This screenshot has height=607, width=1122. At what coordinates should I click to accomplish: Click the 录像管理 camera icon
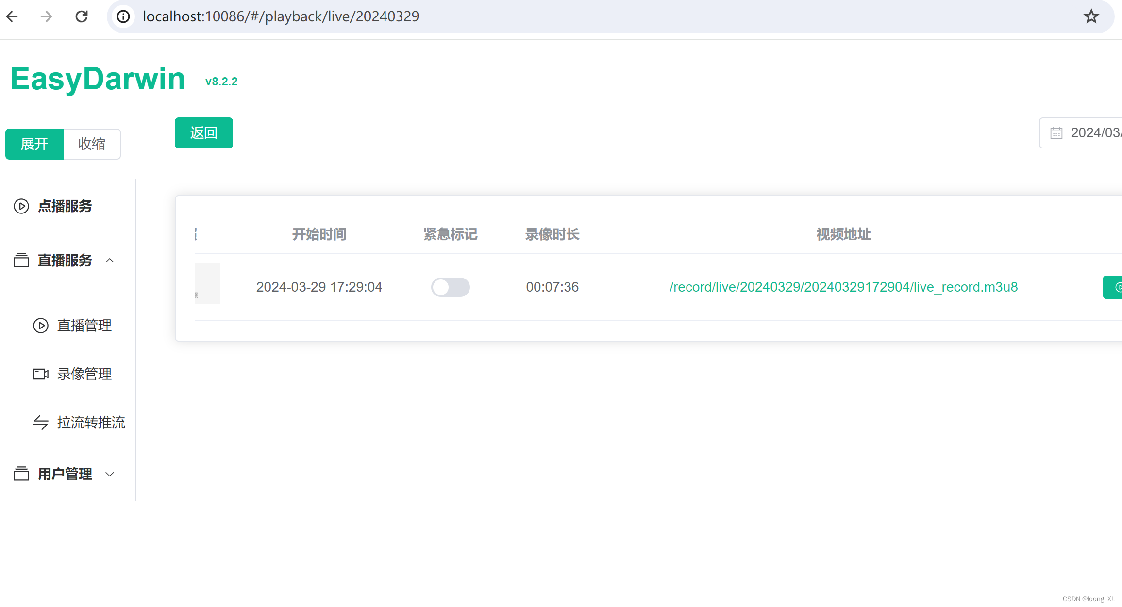tap(40, 374)
